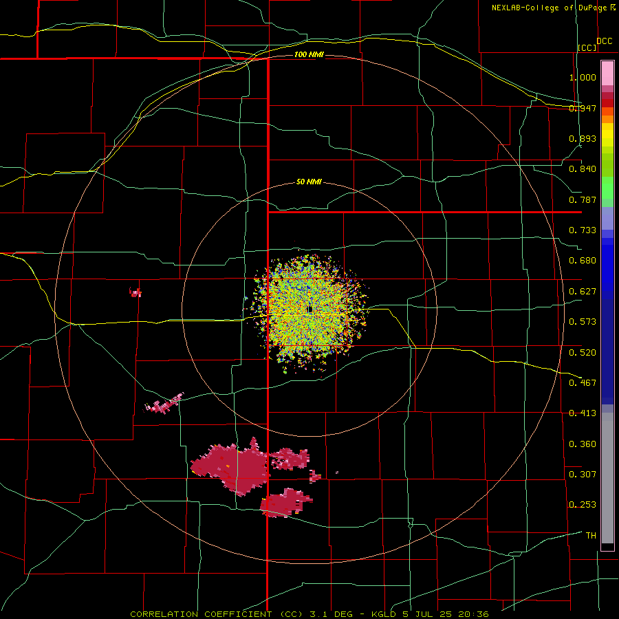619x619 pixels.
Task: Click the 0.680 legend value
Action: (583, 261)
